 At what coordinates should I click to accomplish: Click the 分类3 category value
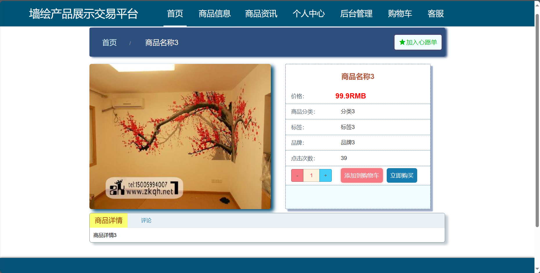pyautogui.click(x=348, y=112)
